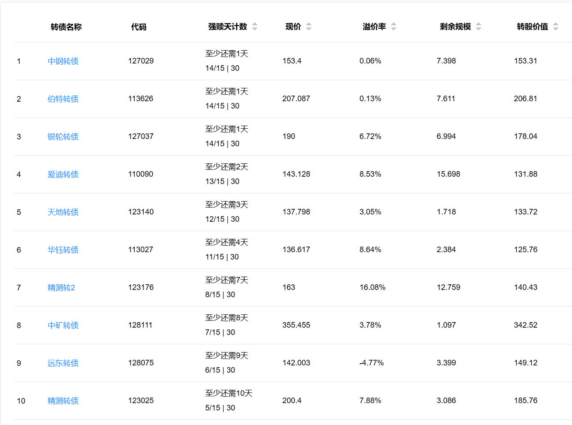Open the 华钰转债 link
The width and height of the screenshot is (572, 425).
63,250
